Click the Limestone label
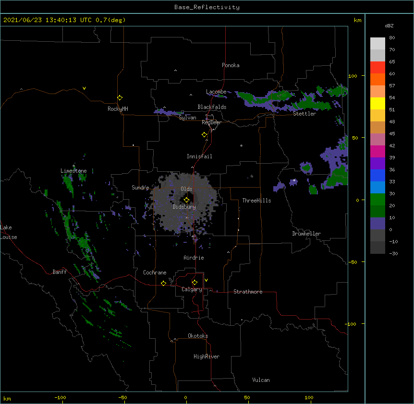414x404 pixels. [x=73, y=171]
